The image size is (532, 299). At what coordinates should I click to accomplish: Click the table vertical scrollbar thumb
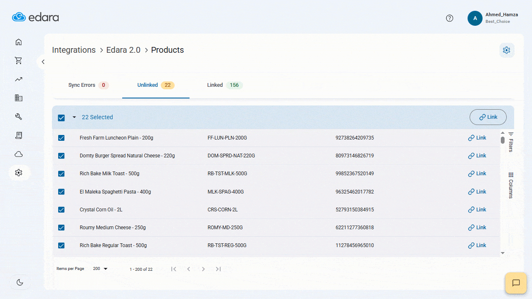pos(502,140)
